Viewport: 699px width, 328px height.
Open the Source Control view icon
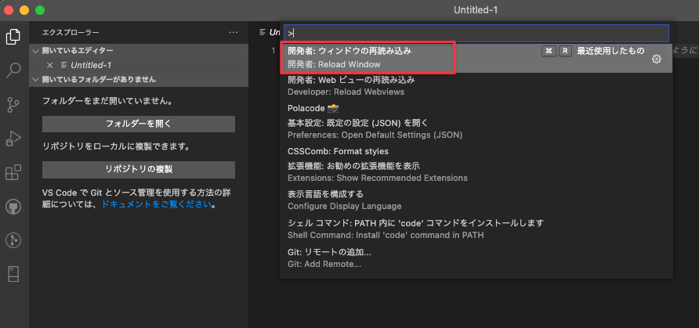(x=13, y=105)
